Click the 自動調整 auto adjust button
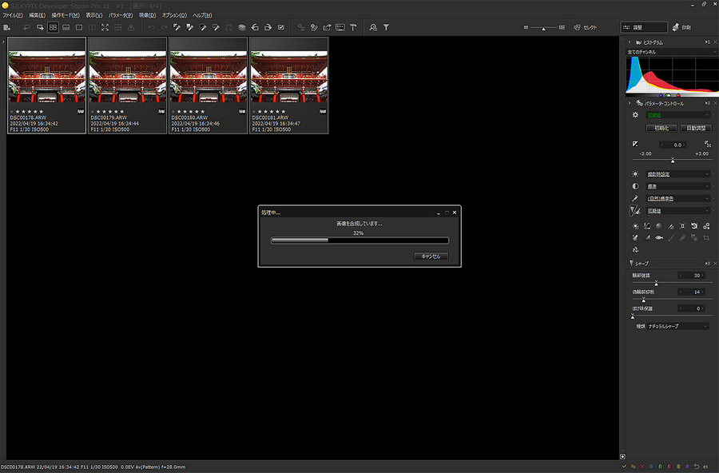Screen dimensions: 719x473 695,128
